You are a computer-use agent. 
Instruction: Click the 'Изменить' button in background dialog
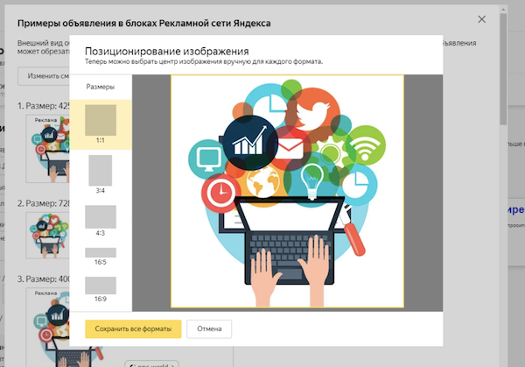coord(44,76)
